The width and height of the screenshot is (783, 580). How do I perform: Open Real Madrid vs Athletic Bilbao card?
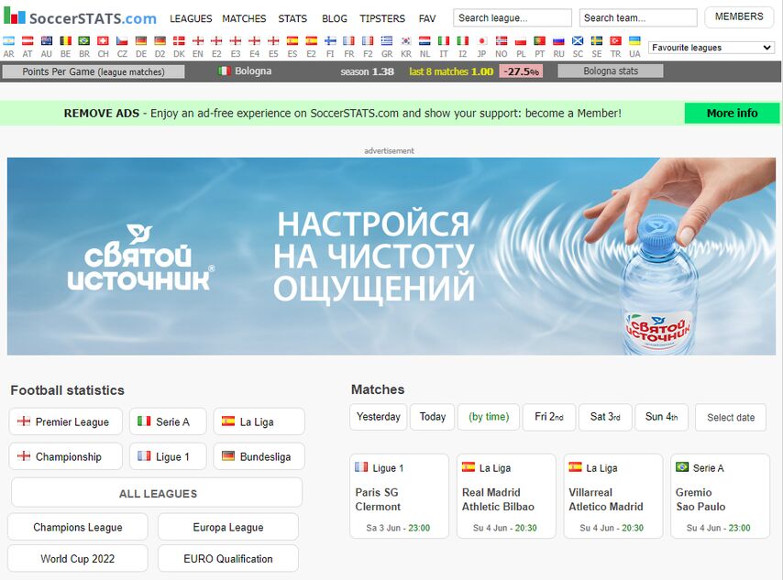point(506,496)
